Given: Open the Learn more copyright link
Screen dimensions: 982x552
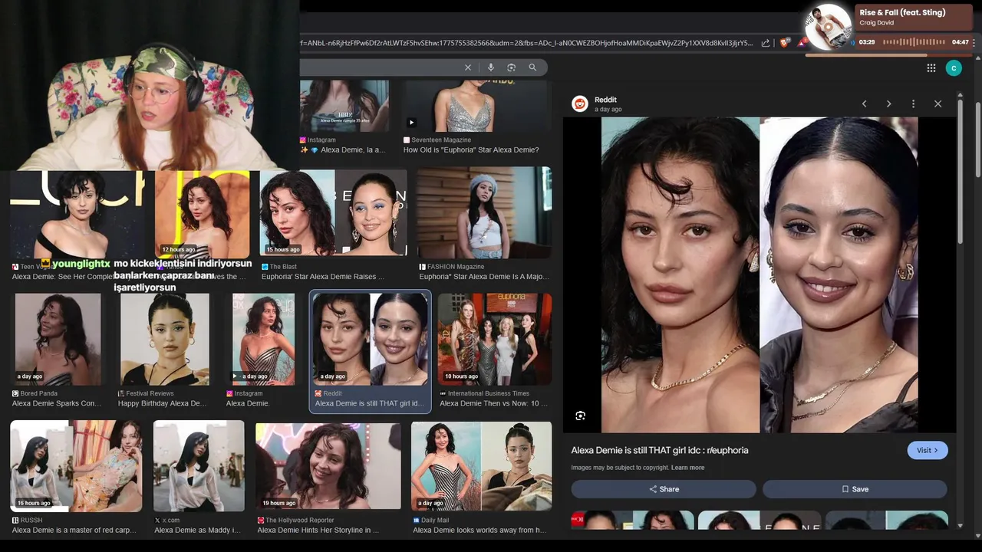Looking at the screenshot, I should (687, 468).
